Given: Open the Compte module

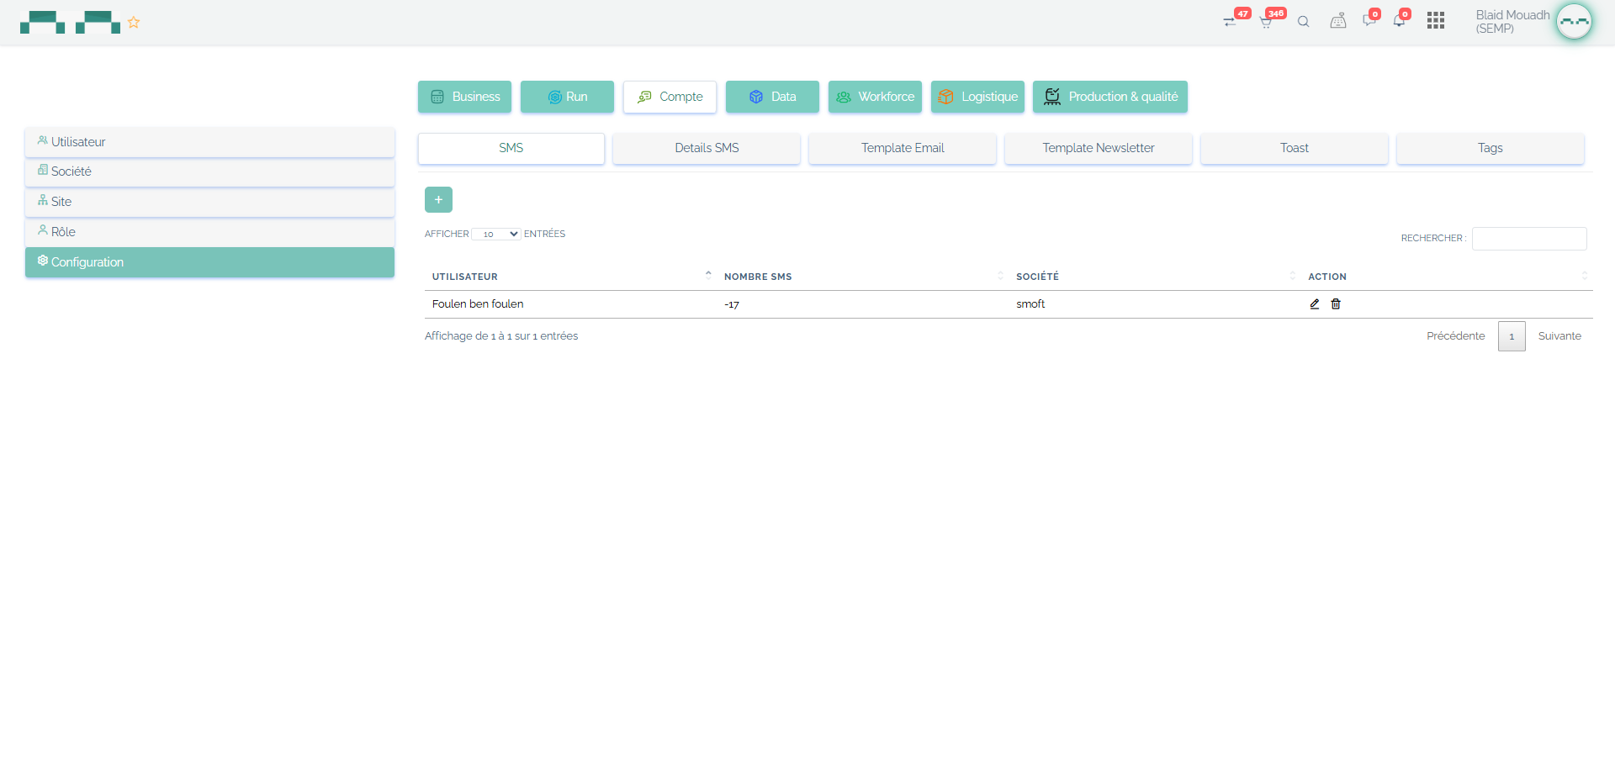Looking at the screenshot, I should point(670,97).
